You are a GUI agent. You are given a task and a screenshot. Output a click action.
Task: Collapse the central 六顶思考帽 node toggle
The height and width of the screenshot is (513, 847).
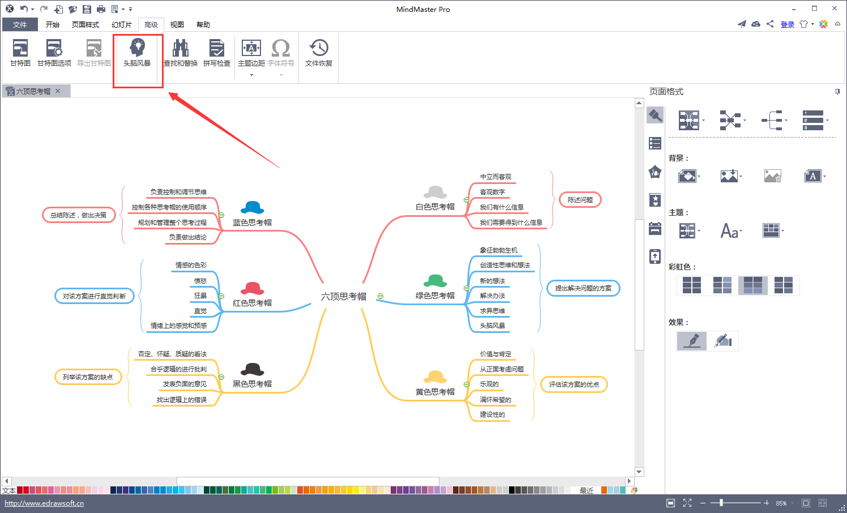coord(380,296)
